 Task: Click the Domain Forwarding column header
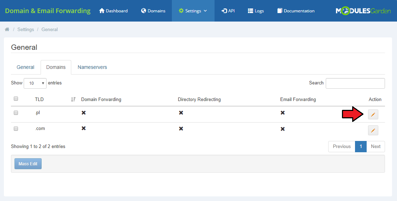coord(101,99)
